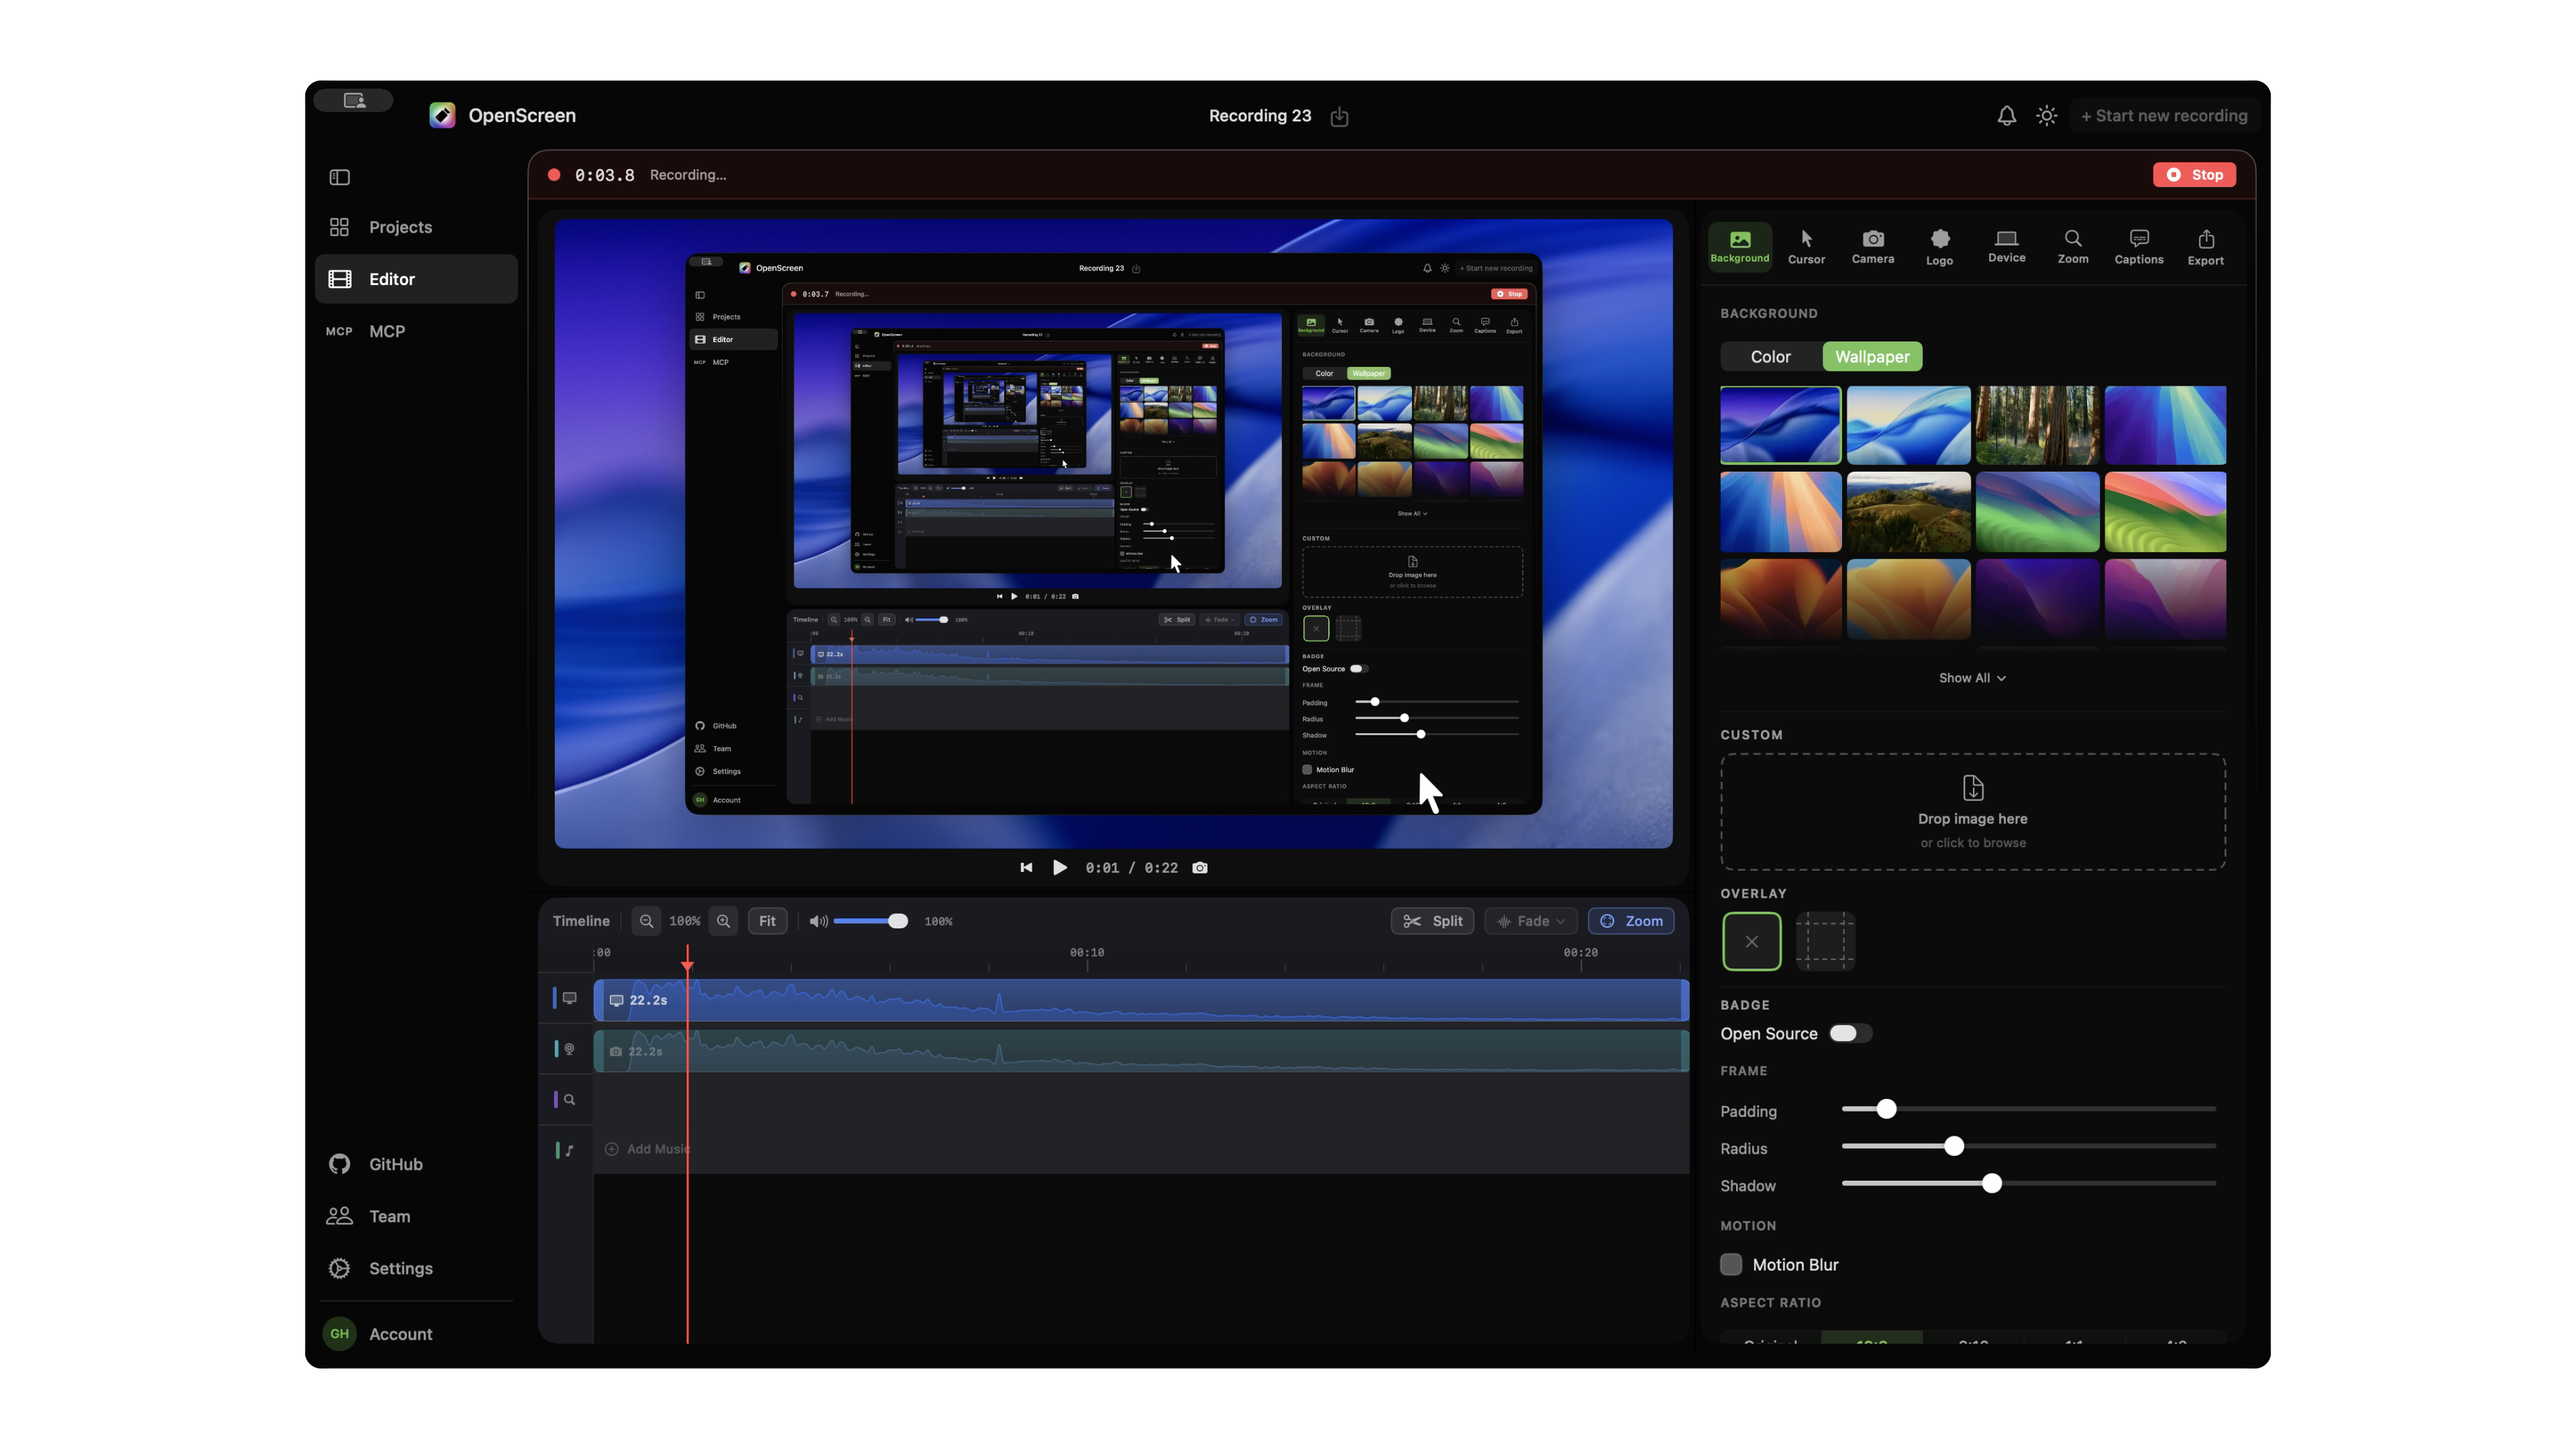Select the dark blue wave wallpaper
Image resolution: width=2576 pixels, height=1449 pixels.
[x=1780, y=425]
